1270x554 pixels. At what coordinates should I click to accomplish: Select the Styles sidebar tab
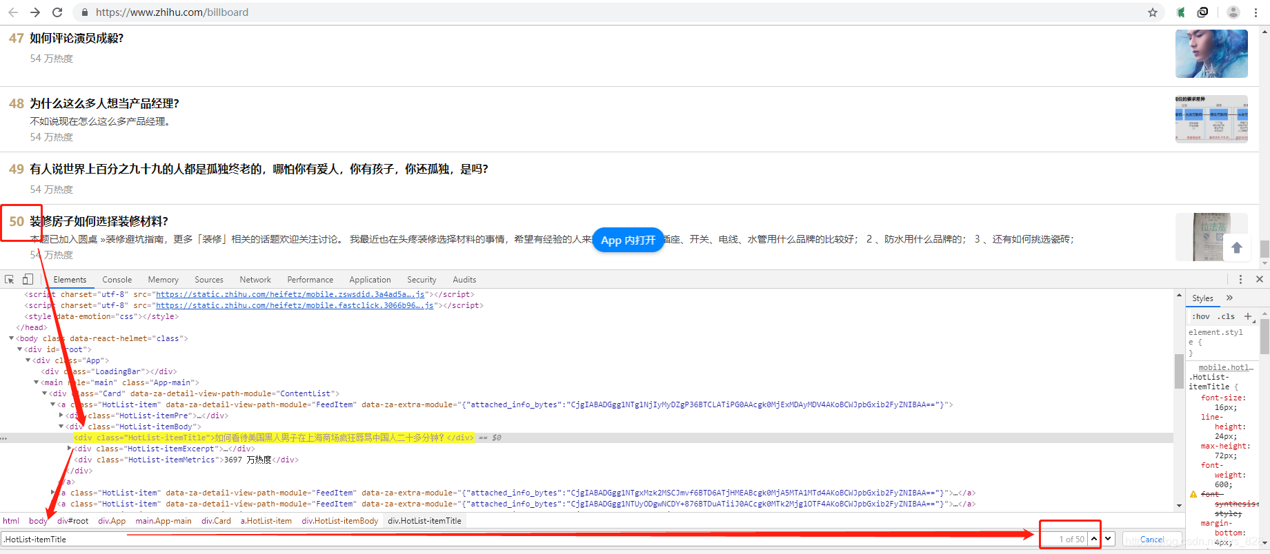click(x=1202, y=298)
